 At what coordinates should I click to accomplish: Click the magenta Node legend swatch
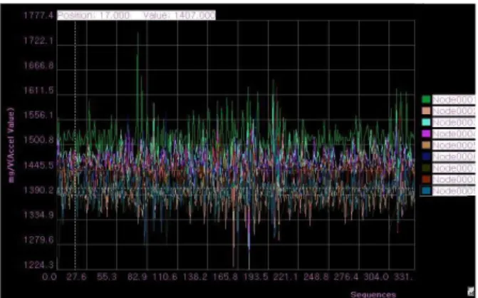[426, 134]
